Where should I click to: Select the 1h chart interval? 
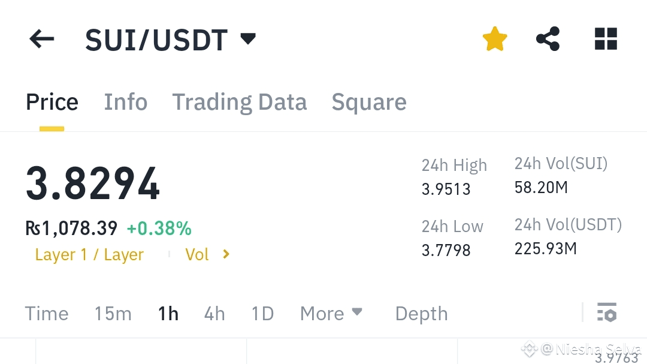[168, 313]
